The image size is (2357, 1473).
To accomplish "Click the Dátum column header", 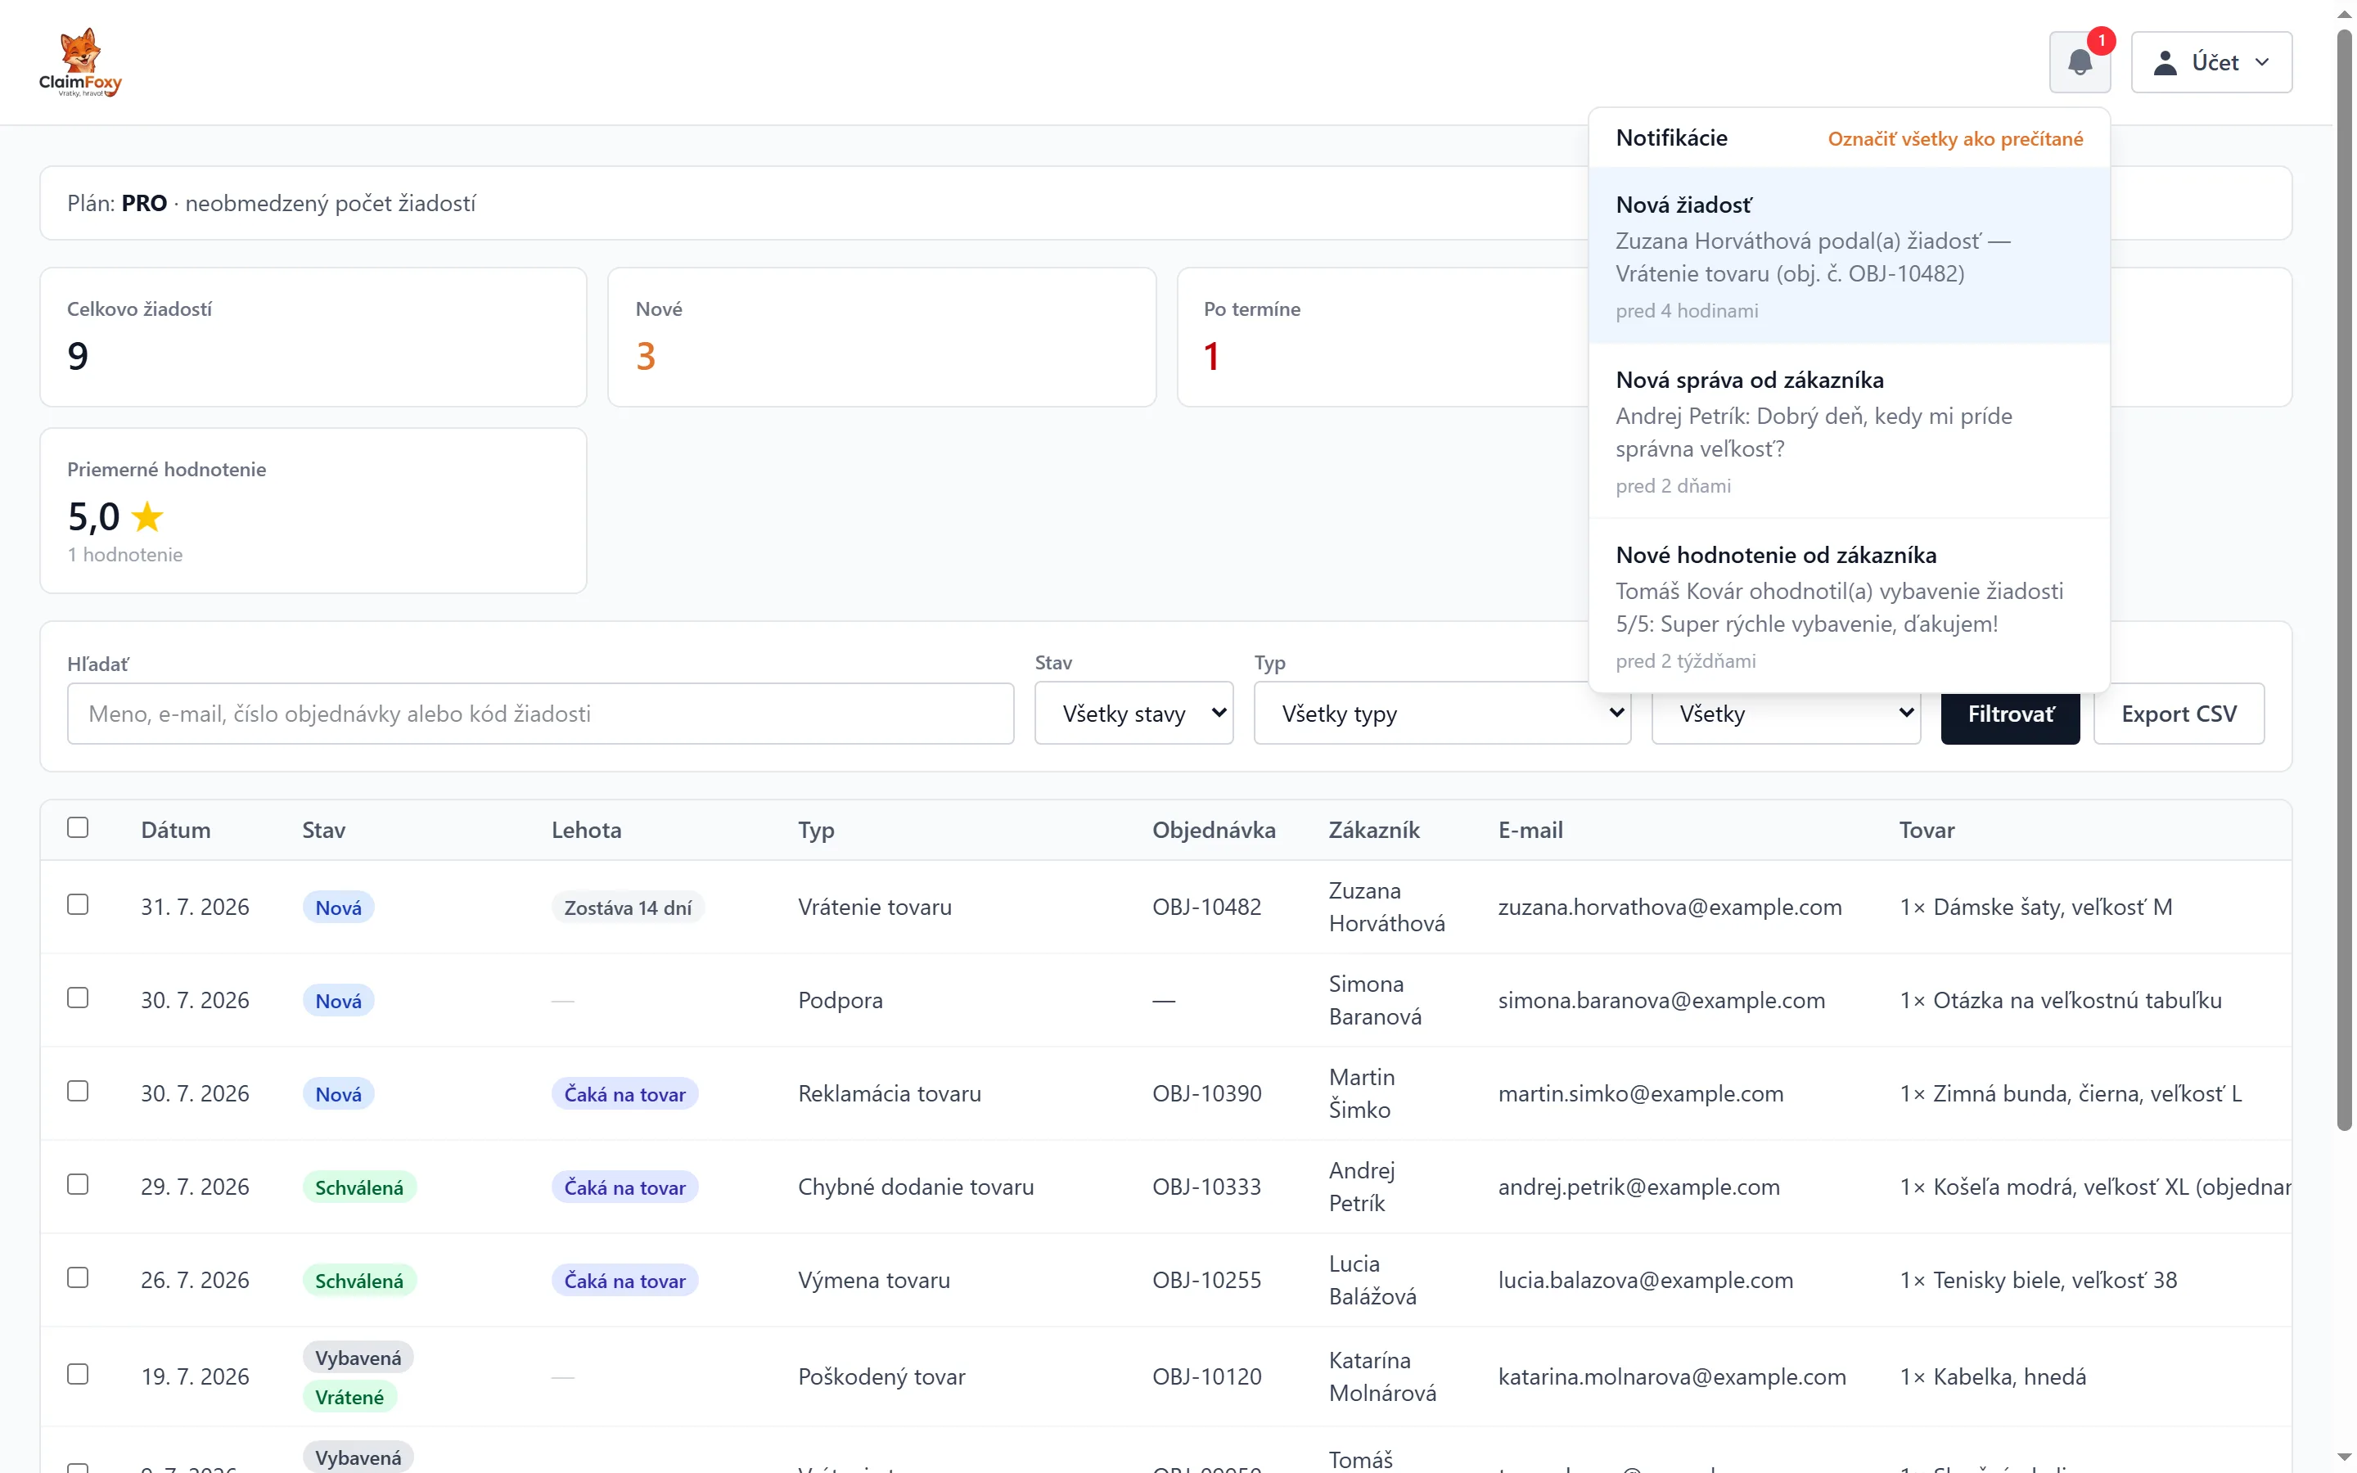I will coord(175,830).
